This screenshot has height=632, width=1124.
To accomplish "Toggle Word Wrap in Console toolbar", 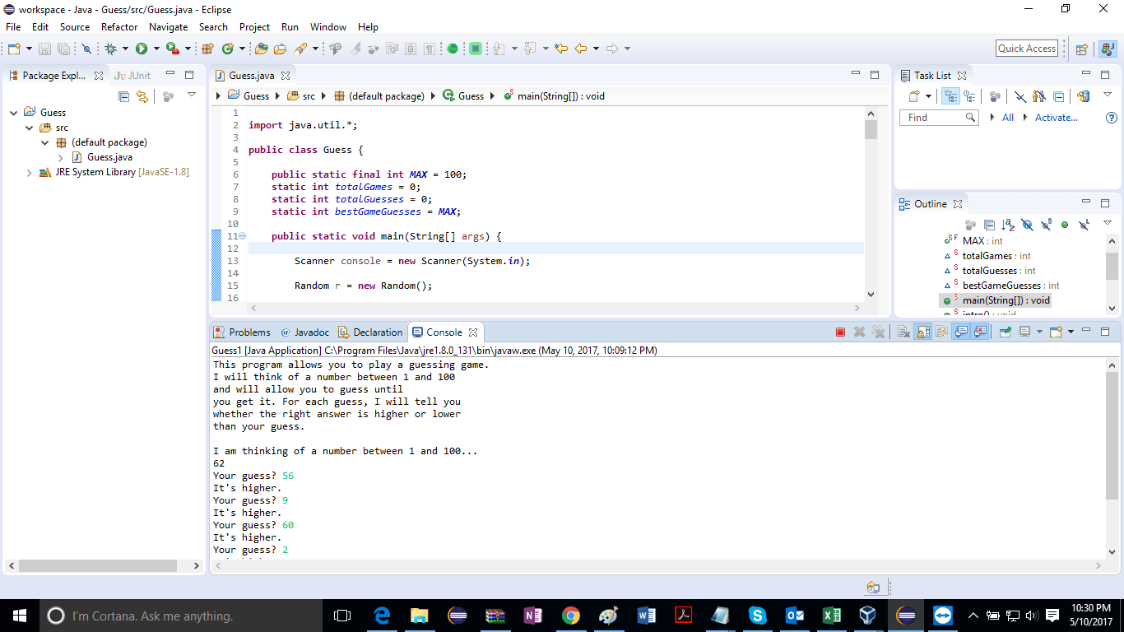I will tap(941, 332).
